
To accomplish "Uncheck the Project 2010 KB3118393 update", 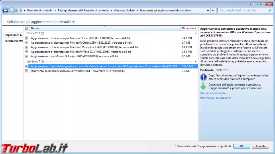I will click(26, 56).
